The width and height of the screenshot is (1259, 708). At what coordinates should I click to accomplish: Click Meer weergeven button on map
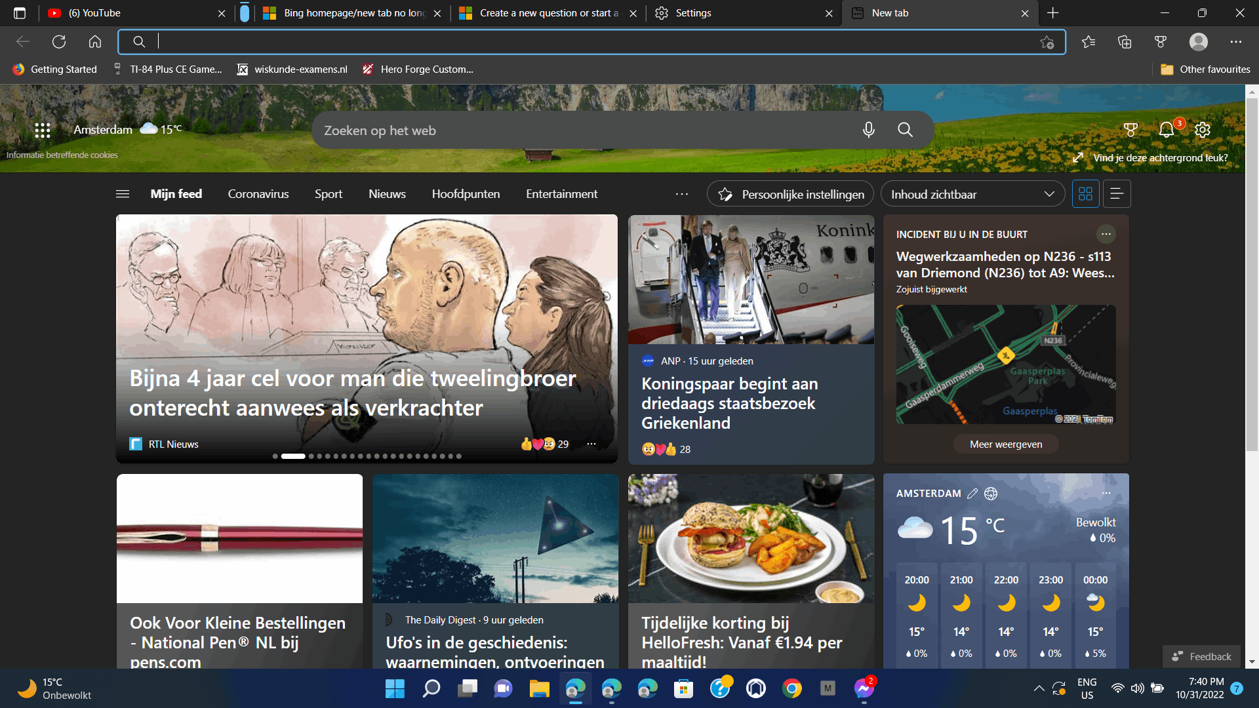tap(1005, 443)
